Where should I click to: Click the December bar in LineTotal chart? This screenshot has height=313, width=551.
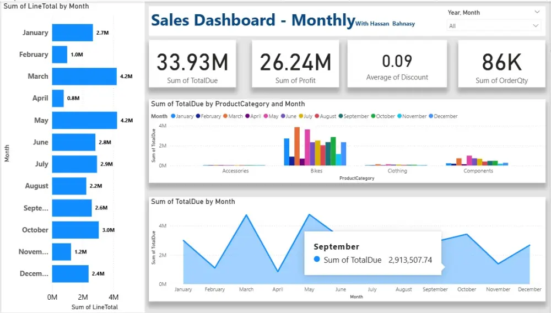pyautogui.click(x=71, y=274)
